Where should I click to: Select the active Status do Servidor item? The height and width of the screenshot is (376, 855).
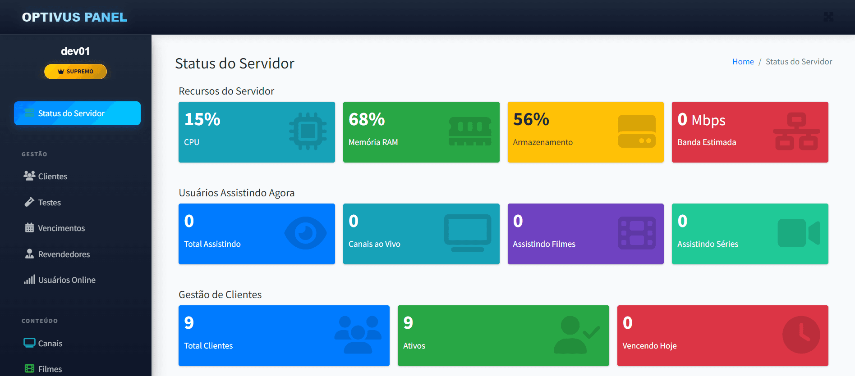(x=77, y=113)
